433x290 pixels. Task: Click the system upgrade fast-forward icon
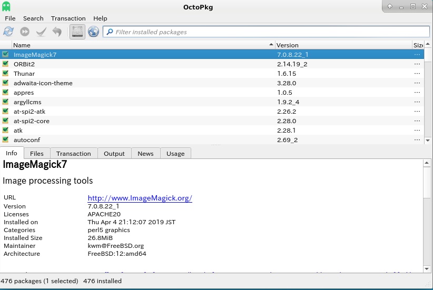point(25,32)
